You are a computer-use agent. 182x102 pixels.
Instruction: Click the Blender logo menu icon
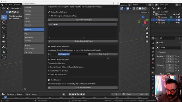coord(2,5)
